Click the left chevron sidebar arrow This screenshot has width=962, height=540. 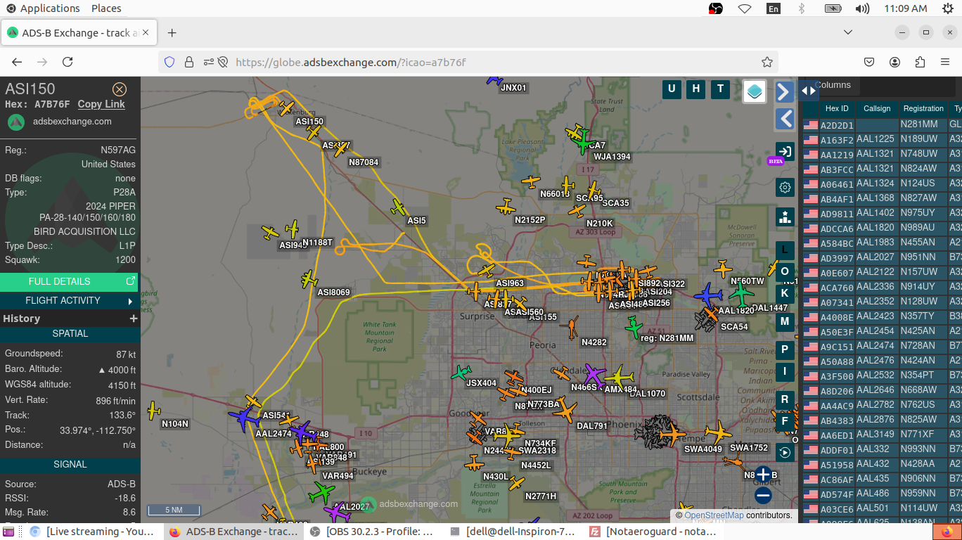pos(785,119)
